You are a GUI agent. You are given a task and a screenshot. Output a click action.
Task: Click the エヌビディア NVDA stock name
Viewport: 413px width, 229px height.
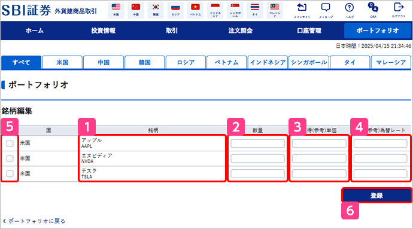96,158
